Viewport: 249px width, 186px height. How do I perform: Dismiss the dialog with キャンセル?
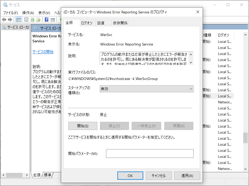(159, 175)
